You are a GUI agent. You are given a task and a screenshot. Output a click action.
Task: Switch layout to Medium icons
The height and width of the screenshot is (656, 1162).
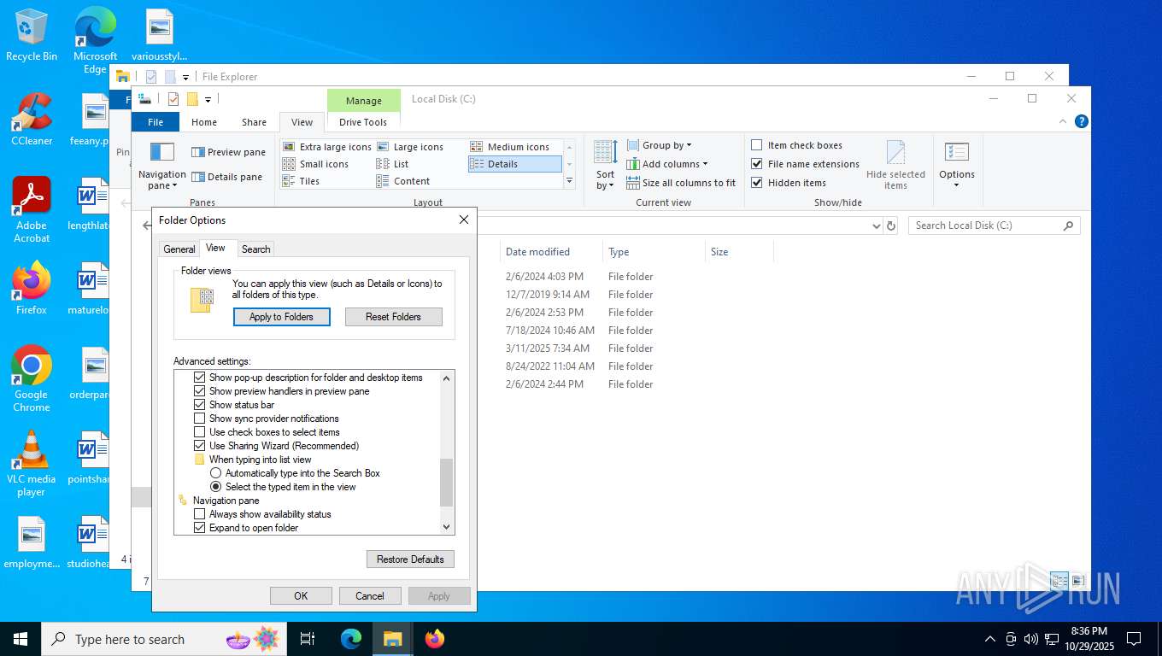(x=510, y=147)
